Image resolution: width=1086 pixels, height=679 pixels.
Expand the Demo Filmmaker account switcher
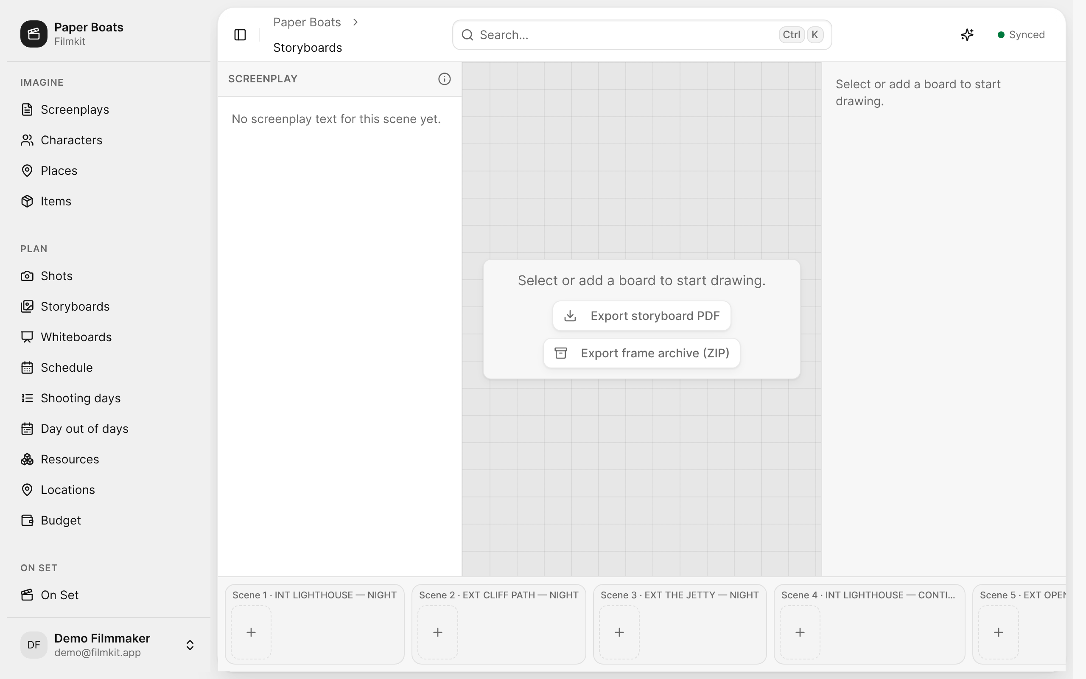190,645
